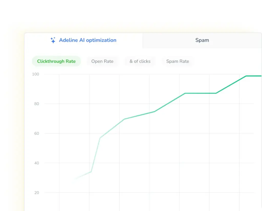Viewport: 262px width, 211px height.
Task: Click the 40 axis label
Action: pyautogui.click(x=37, y=163)
